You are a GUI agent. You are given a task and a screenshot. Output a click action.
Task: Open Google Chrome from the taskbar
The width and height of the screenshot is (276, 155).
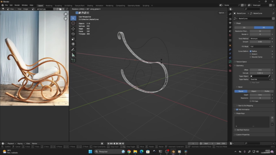coord(129,152)
